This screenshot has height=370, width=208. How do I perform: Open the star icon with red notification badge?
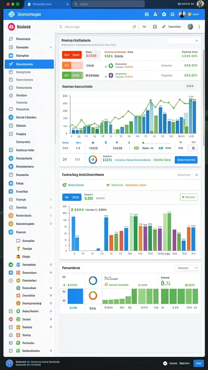pos(155,14)
